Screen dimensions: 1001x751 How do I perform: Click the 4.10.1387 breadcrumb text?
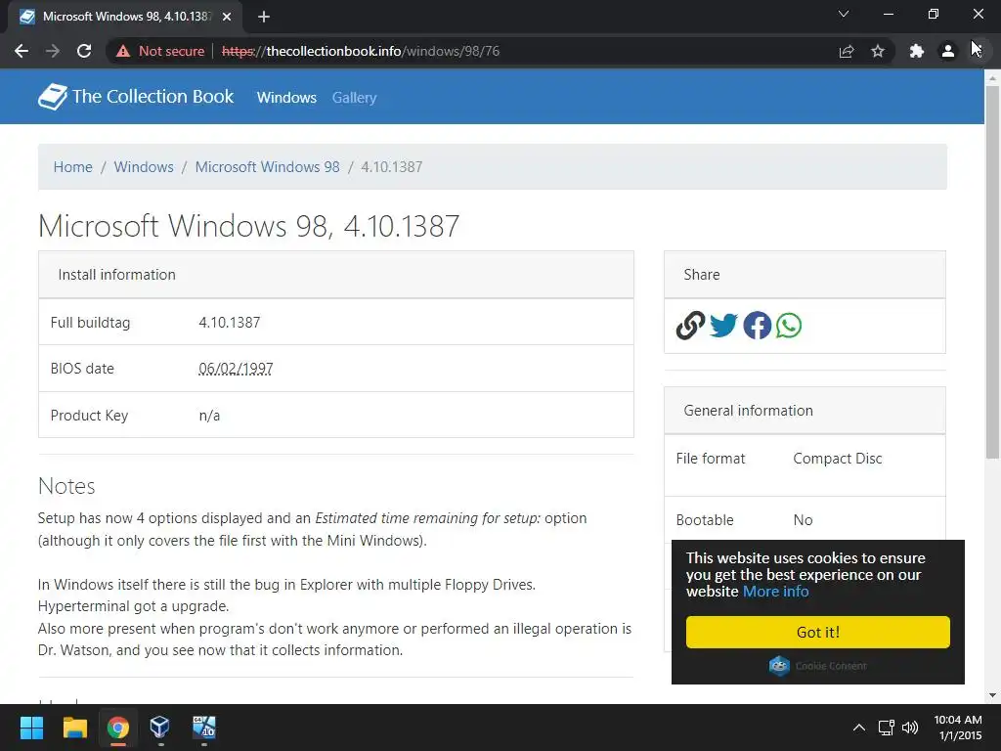391,166
